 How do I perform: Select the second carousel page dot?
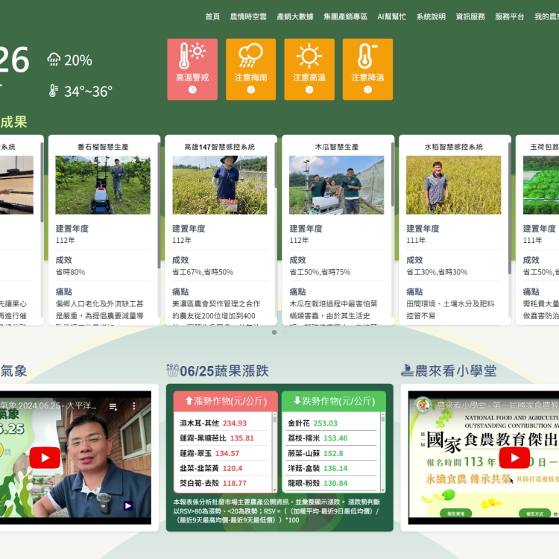pyautogui.click(x=285, y=332)
